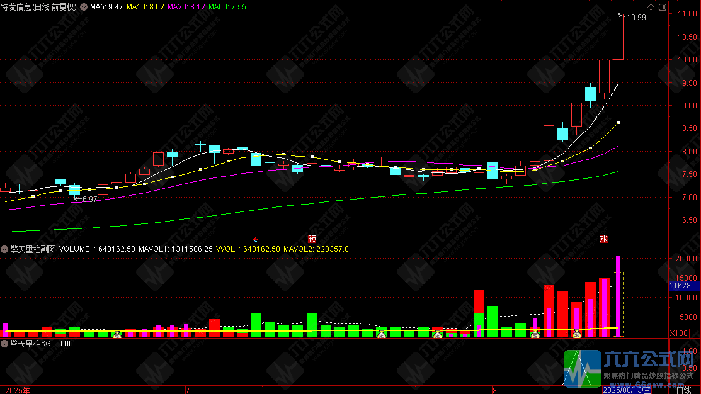Select the MA5: 9.47 indicator text
The height and width of the screenshot is (394, 701).
(x=106, y=7)
